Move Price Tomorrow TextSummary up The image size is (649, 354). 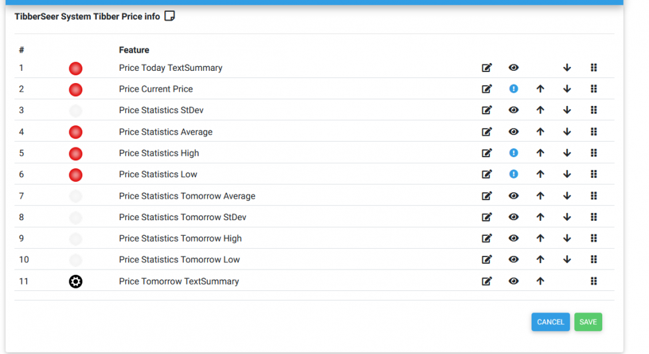click(540, 281)
